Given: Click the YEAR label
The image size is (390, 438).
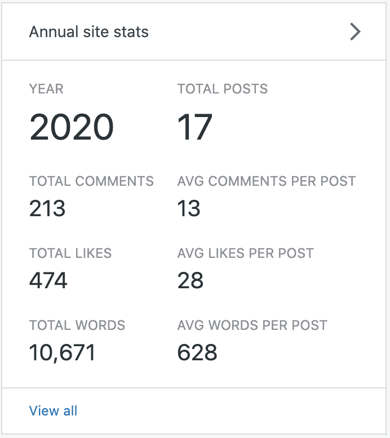Looking at the screenshot, I should tap(46, 89).
